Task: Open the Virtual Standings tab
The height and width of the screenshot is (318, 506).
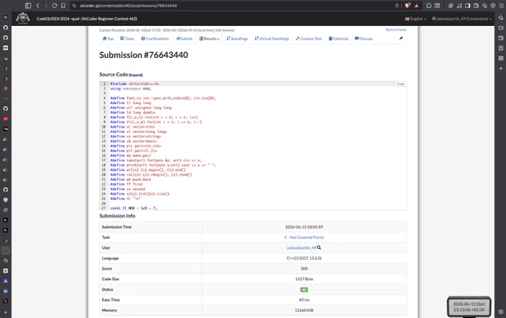Action: (272, 39)
